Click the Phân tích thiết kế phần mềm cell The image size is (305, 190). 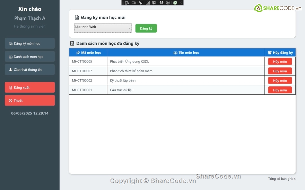click(186, 71)
